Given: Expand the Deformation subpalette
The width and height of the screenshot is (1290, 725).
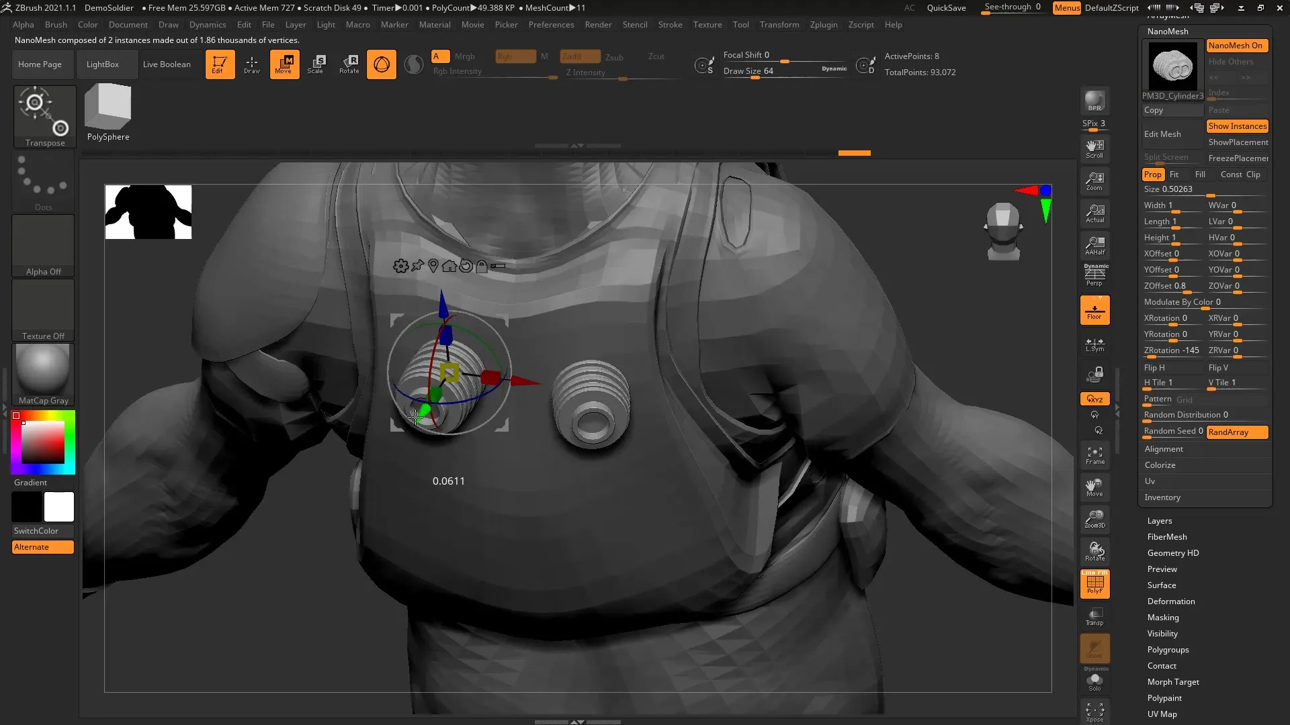Looking at the screenshot, I should click(1171, 601).
